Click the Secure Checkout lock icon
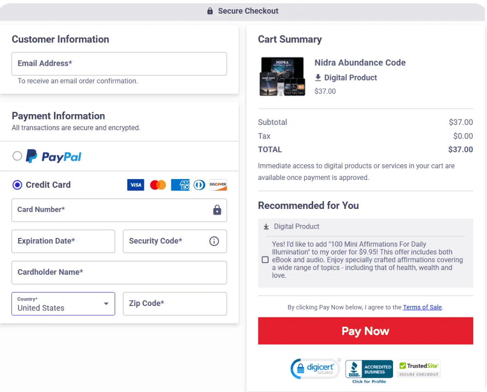This screenshot has width=487, height=392. point(210,11)
